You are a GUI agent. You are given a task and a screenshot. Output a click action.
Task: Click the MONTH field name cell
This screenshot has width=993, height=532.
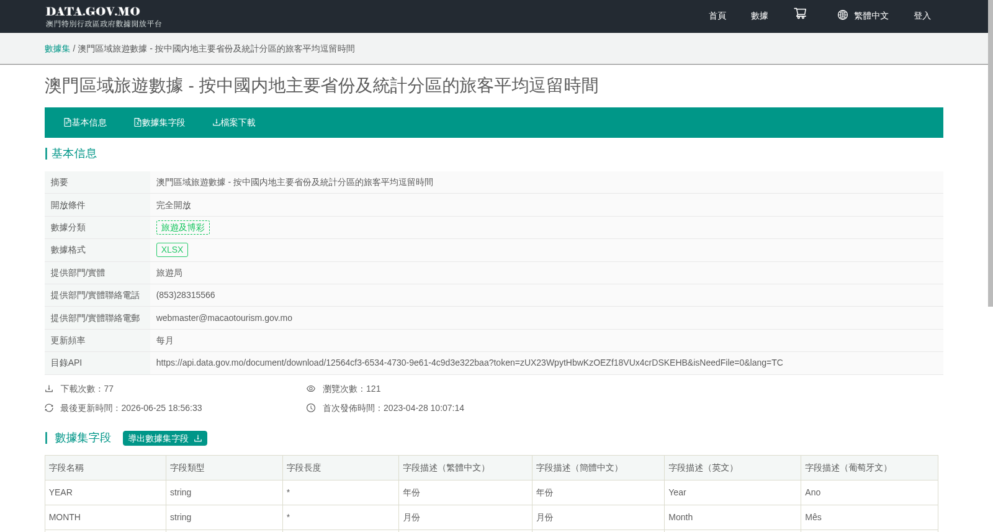(106, 517)
